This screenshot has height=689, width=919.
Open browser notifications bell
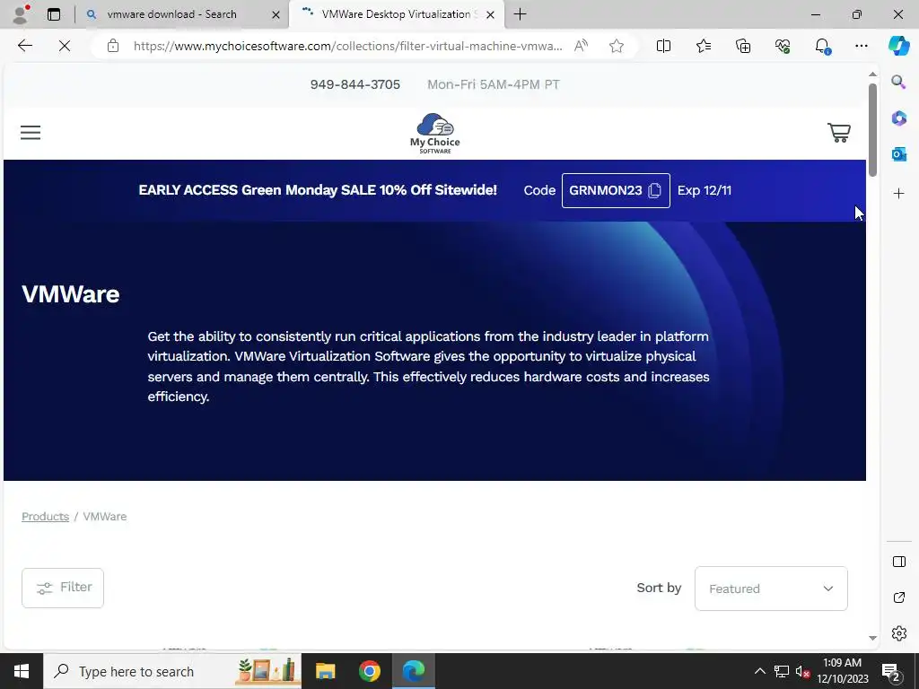(x=822, y=46)
